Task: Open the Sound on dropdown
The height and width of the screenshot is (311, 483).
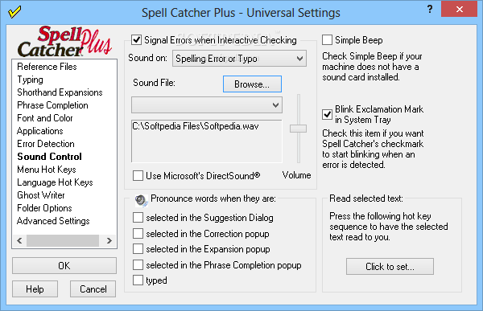Action: [239, 59]
